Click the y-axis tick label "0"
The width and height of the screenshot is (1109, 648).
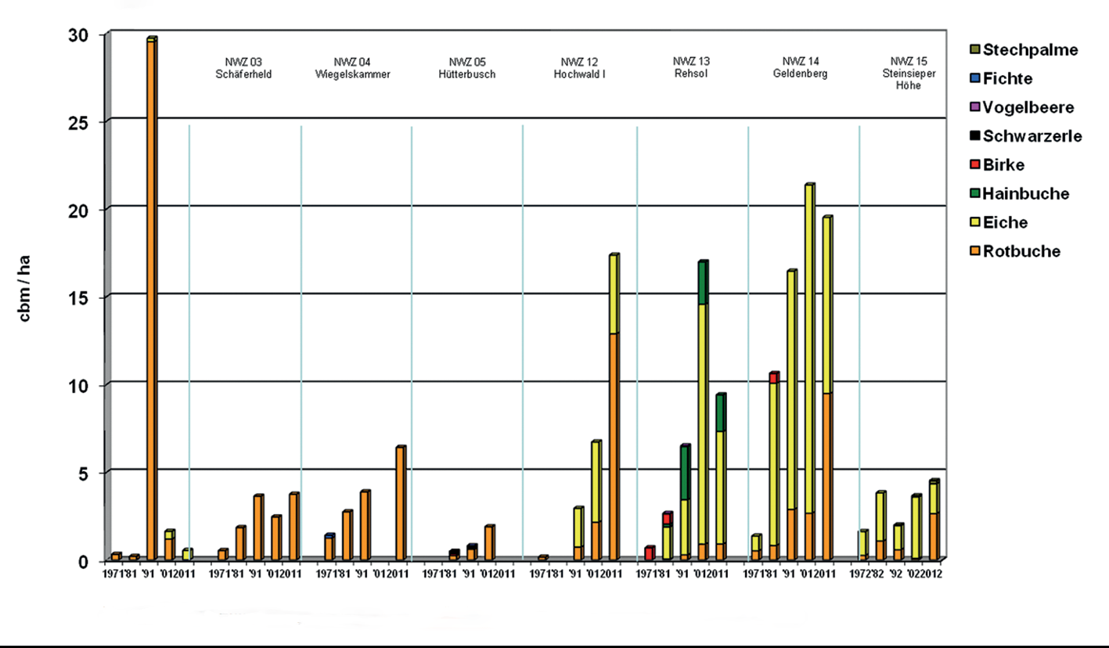(82, 561)
